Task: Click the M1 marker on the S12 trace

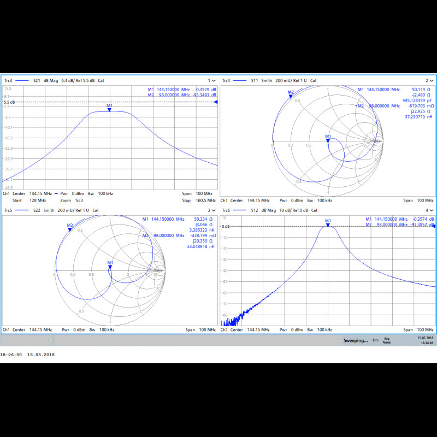Action: coord(328,224)
